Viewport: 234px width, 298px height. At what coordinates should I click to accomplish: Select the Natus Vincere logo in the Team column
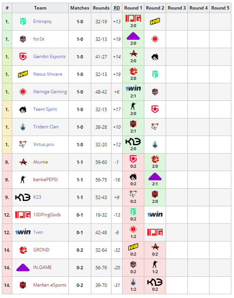(23, 74)
